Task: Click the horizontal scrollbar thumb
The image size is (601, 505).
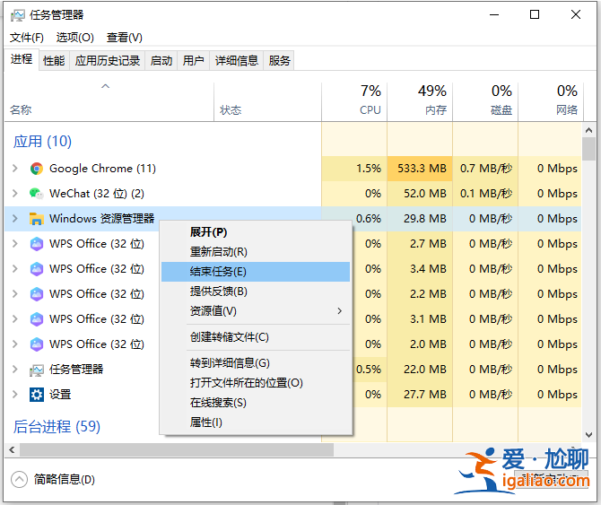Action: pos(177,449)
